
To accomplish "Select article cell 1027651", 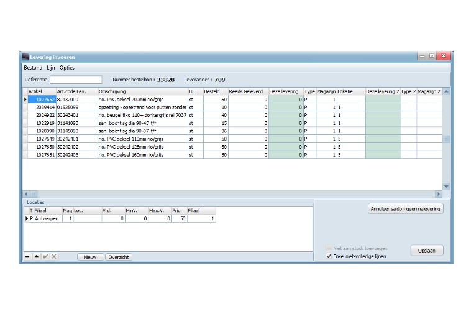I will 42,155.
